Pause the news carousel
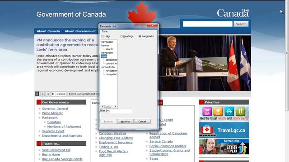 point(59,94)
